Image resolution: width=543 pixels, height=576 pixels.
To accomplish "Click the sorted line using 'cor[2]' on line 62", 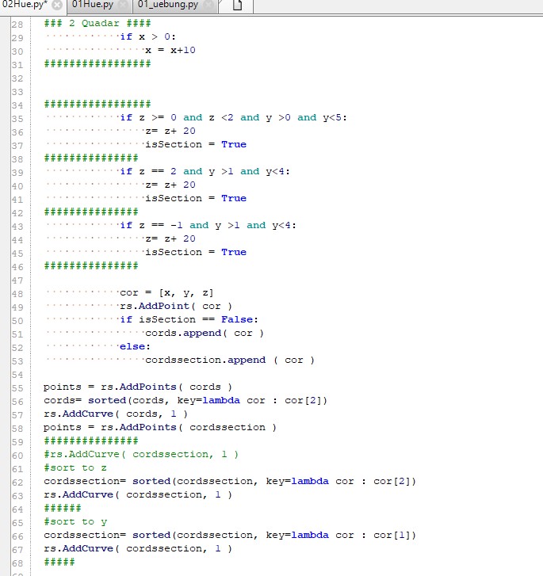I will click(x=230, y=481).
